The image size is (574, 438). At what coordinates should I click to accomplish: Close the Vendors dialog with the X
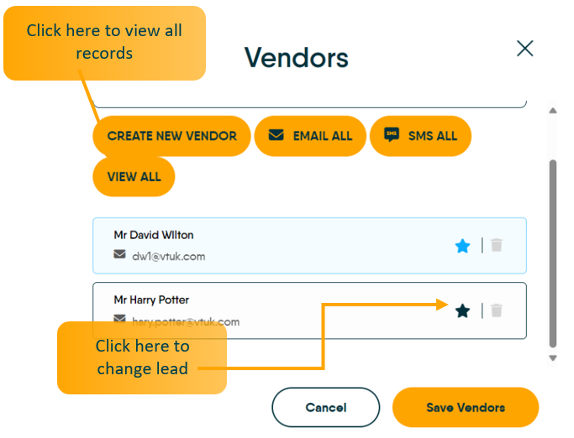tap(525, 49)
